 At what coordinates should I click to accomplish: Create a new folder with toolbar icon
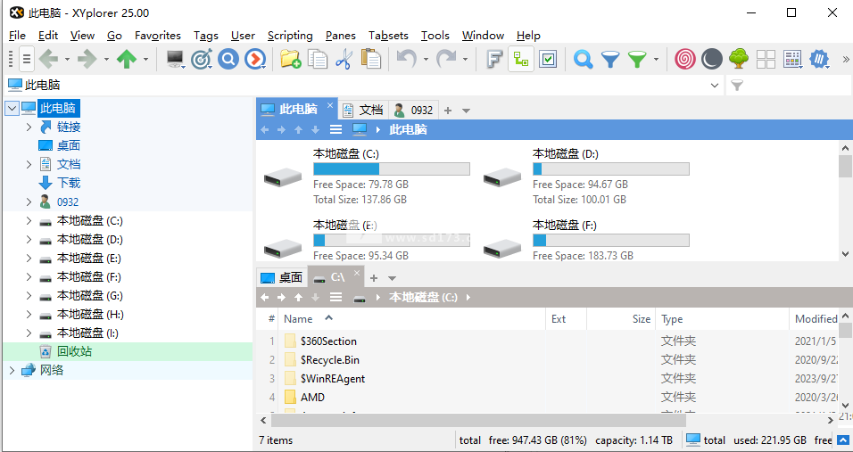point(291,59)
